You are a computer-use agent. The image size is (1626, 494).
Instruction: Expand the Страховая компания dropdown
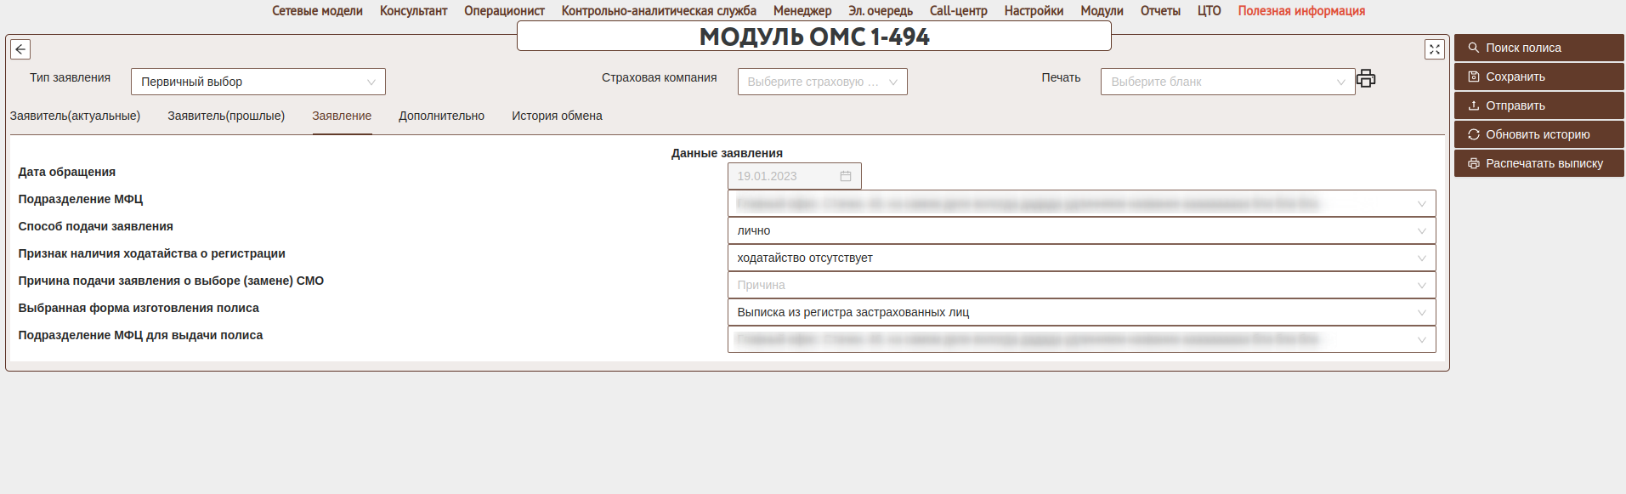(x=822, y=82)
